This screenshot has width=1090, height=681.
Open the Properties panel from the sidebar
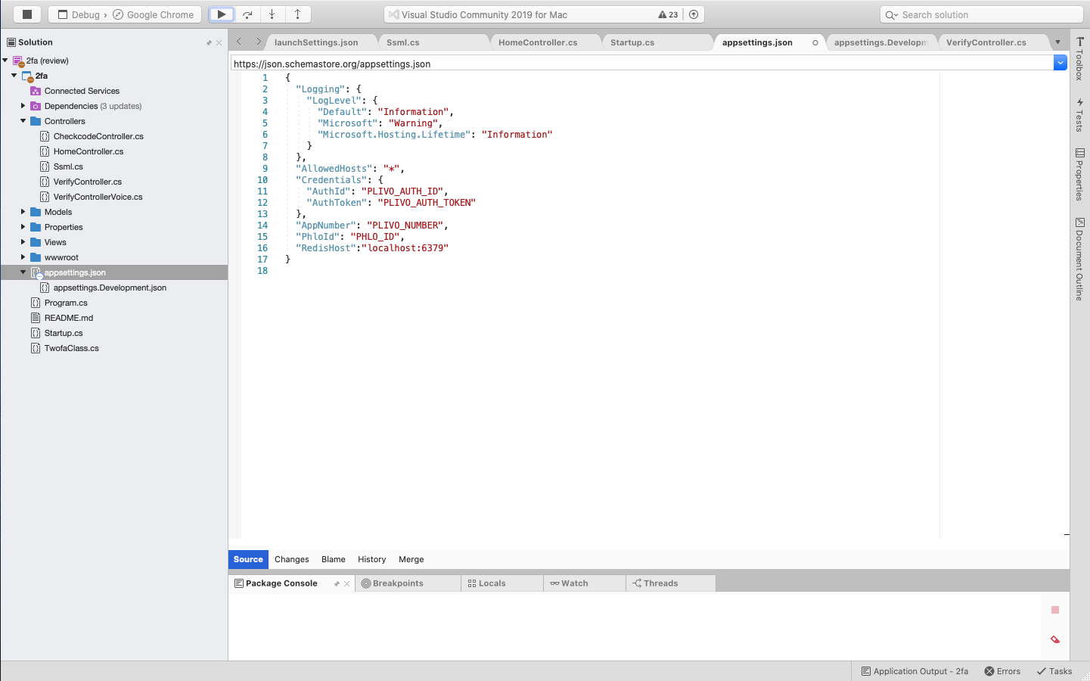[x=1080, y=174]
